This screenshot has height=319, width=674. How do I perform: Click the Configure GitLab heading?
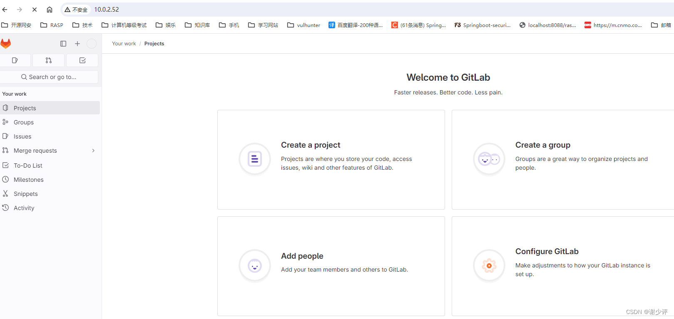click(x=547, y=251)
